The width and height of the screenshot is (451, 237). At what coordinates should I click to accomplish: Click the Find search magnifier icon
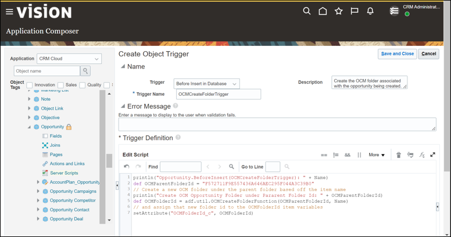pos(231,167)
